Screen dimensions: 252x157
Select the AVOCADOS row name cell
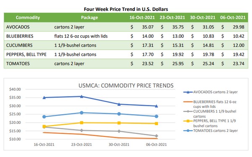coord(18,27)
